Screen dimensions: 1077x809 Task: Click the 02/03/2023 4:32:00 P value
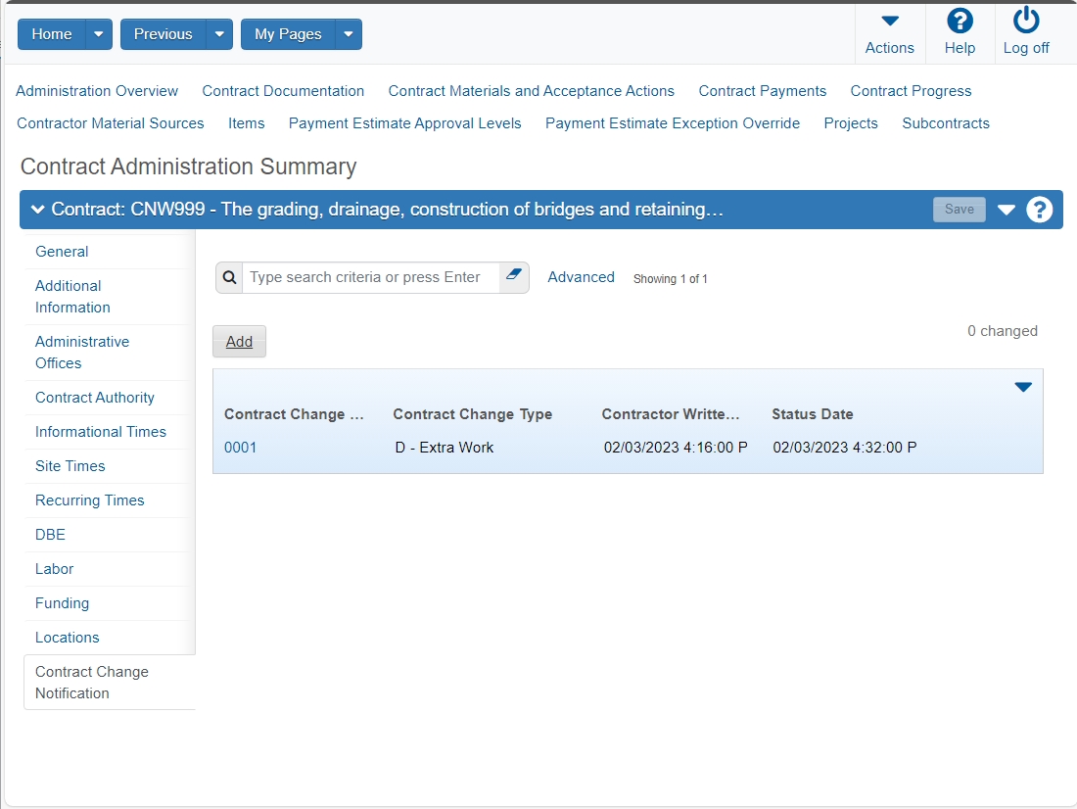point(845,448)
